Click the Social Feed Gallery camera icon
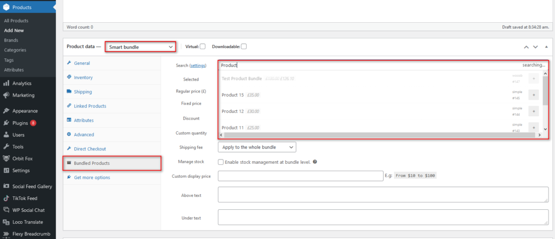This screenshot has width=555, height=239. pos(6,187)
